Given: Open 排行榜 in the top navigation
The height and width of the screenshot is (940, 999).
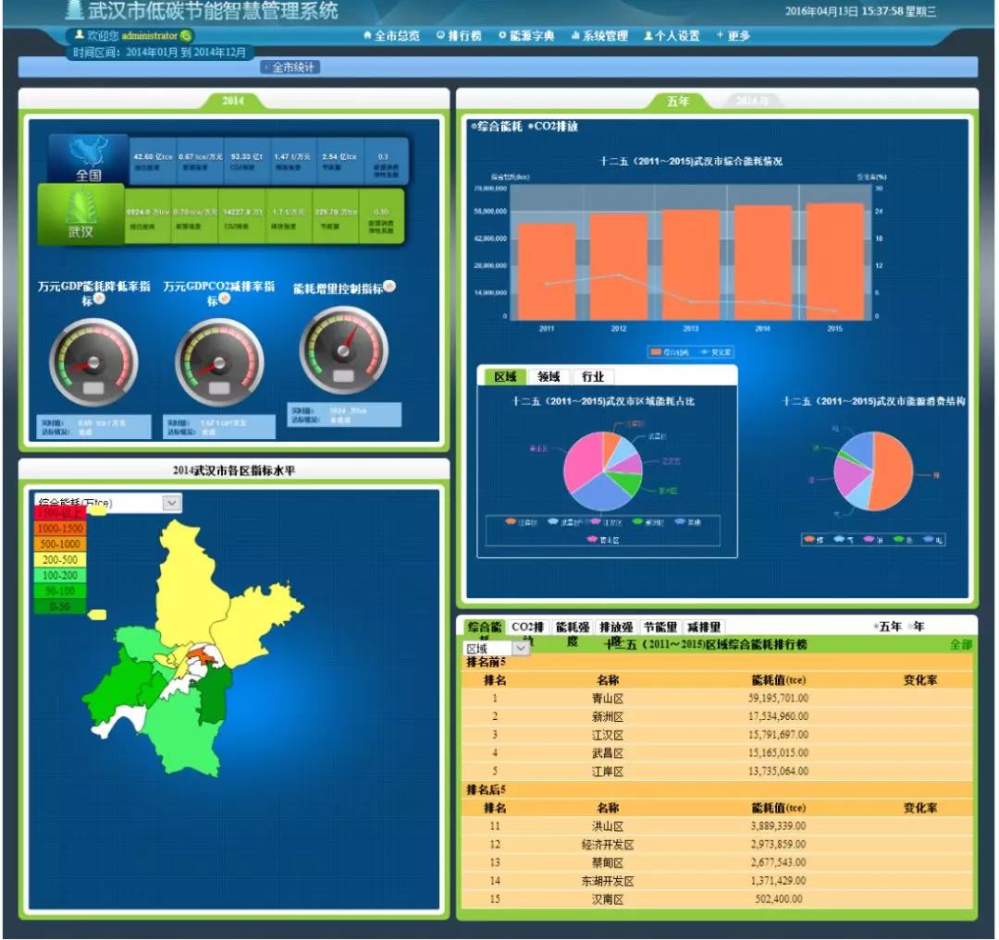Looking at the screenshot, I should [x=460, y=35].
